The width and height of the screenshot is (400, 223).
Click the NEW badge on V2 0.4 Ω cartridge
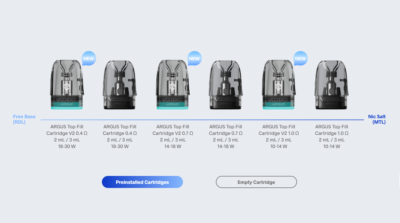[88, 58]
